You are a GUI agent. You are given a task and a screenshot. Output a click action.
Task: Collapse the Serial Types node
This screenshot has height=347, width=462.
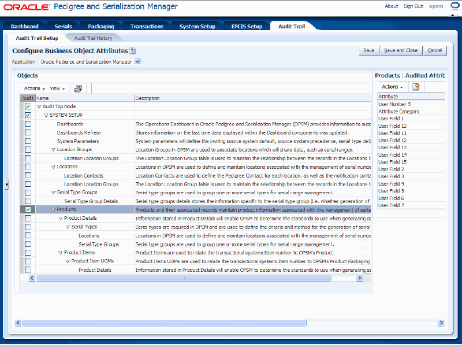(x=68, y=227)
